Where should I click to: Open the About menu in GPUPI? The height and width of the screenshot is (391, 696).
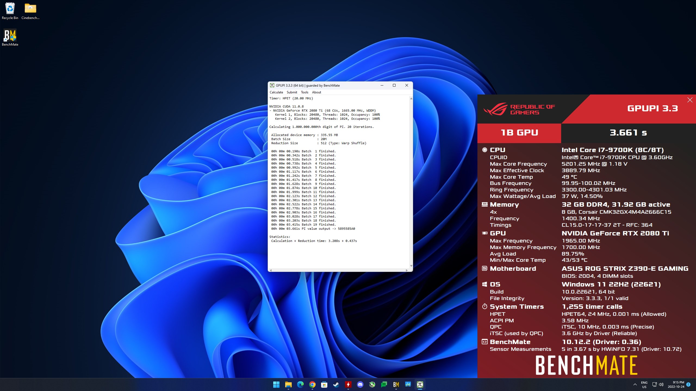[x=316, y=92]
